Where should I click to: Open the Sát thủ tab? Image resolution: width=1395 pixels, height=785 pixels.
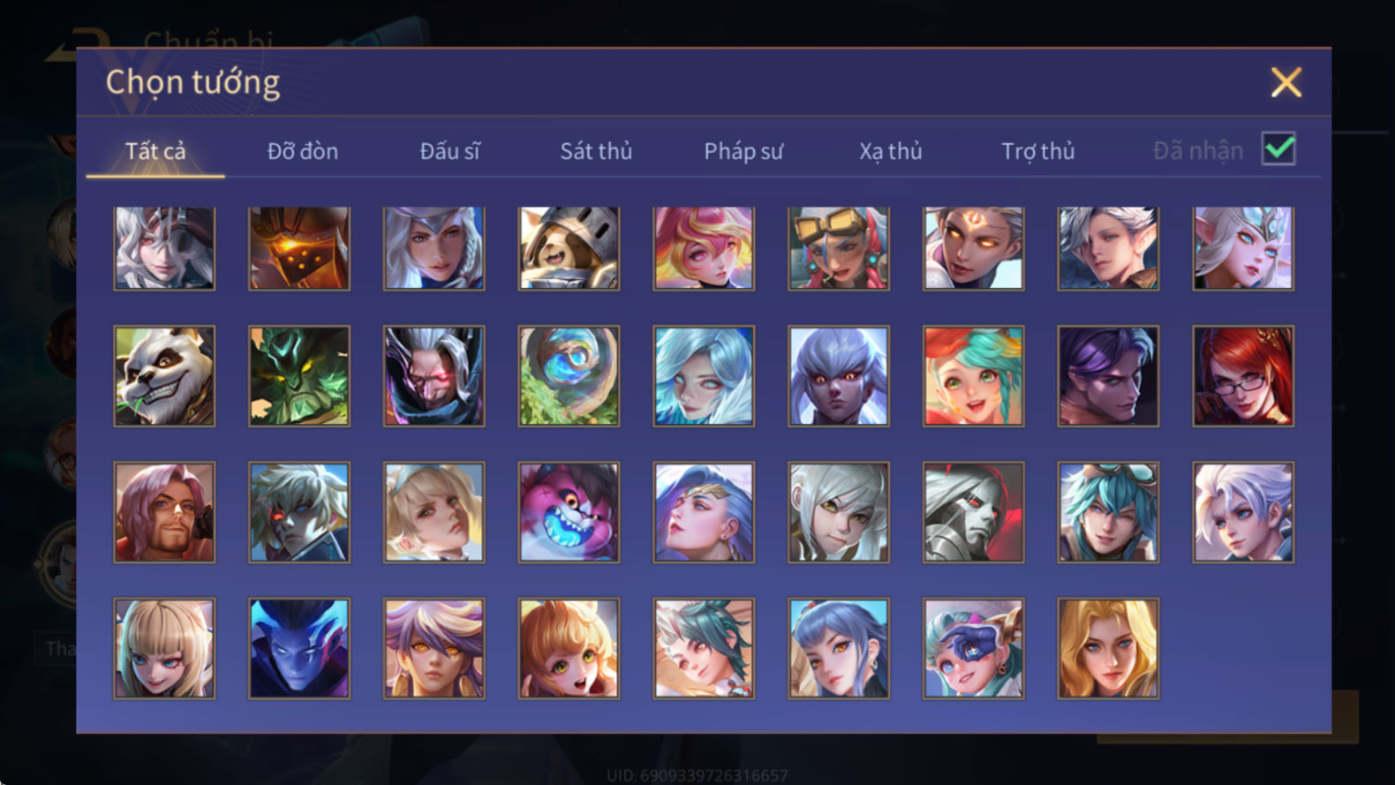(x=596, y=151)
